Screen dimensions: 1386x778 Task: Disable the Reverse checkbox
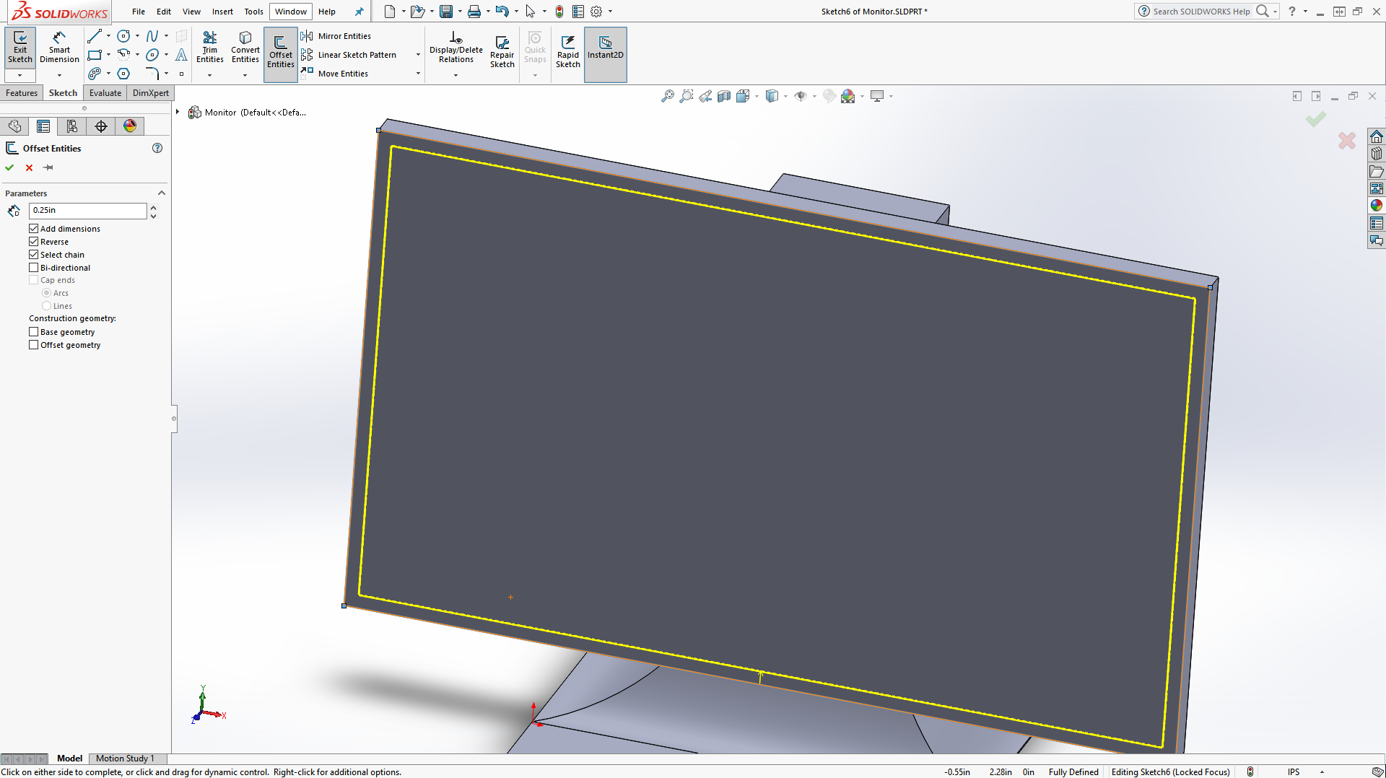pyautogui.click(x=34, y=242)
